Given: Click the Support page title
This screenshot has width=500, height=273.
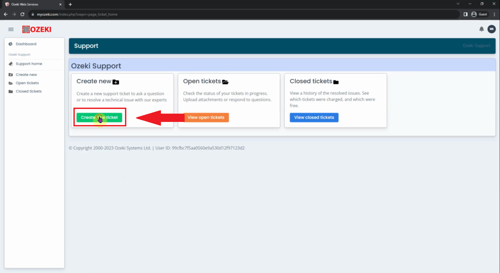Looking at the screenshot, I should click(86, 46).
